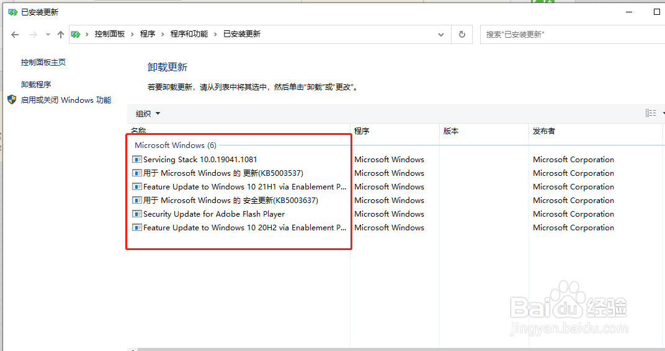Open 启用或关闭 Windows 功能 link
Viewport: 665px width, 351px height.
[66, 100]
